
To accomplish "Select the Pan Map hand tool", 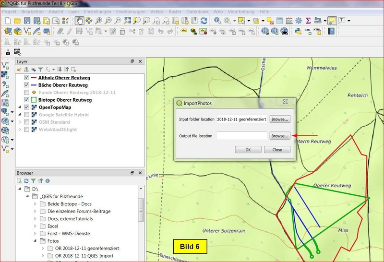I will point(79,21).
